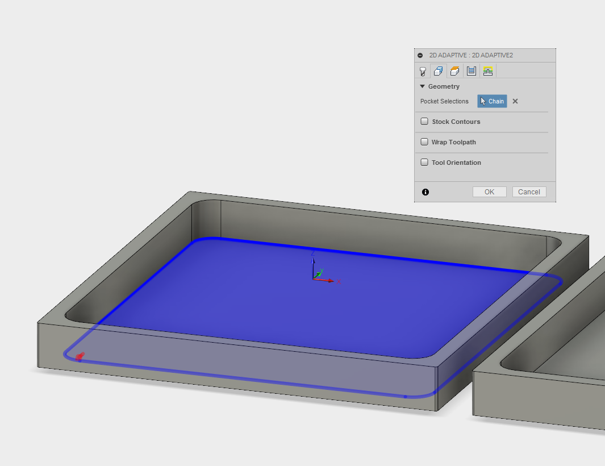Enable the Tool Orientation checkbox
This screenshot has height=466, width=605.
(x=424, y=163)
